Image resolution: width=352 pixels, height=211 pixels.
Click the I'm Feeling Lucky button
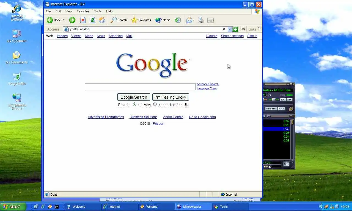(x=171, y=97)
